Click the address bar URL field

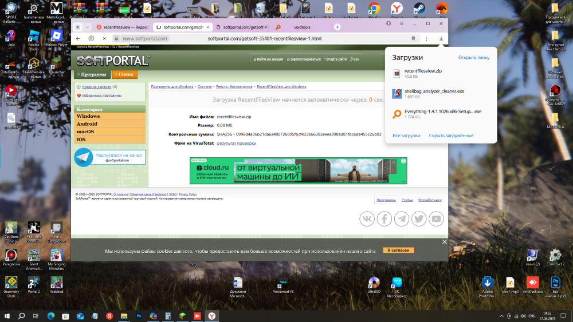[264, 38]
